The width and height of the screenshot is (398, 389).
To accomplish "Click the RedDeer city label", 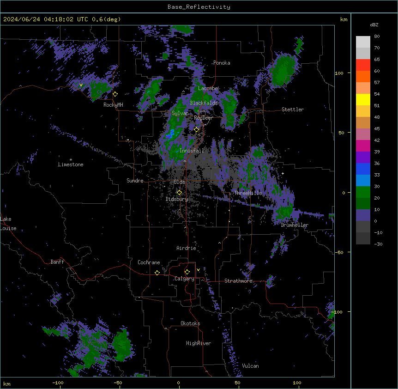I will pyautogui.click(x=203, y=118).
